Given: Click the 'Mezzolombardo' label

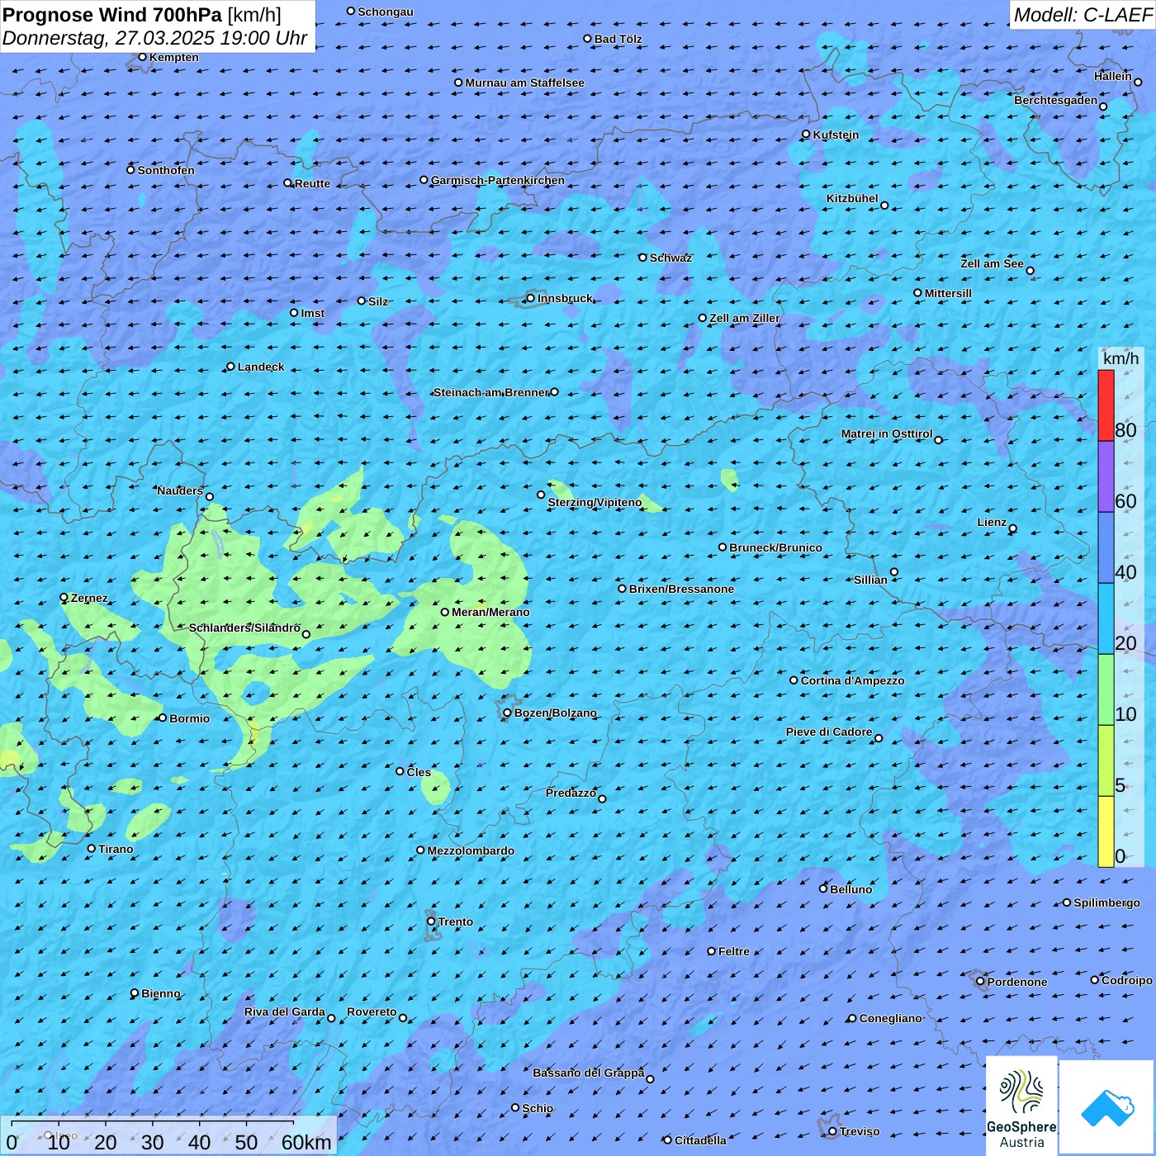Looking at the screenshot, I should [471, 850].
